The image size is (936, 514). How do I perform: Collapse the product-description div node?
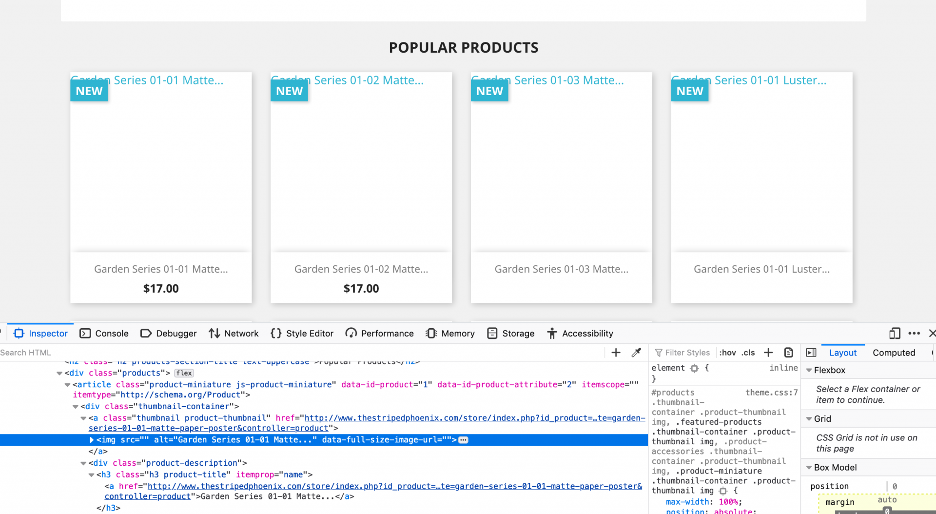tap(83, 463)
